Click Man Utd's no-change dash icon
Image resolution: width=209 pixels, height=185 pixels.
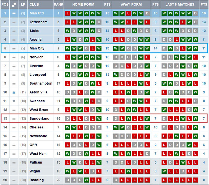coord(14,13)
